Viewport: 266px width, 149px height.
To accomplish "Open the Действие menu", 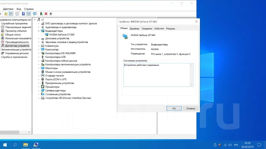I will pyautogui.click(x=8, y=9).
